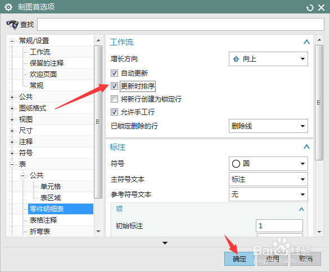
Task: Expand the top-level 公共 tree node
Action: pyautogui.click(x=12, y=97)
